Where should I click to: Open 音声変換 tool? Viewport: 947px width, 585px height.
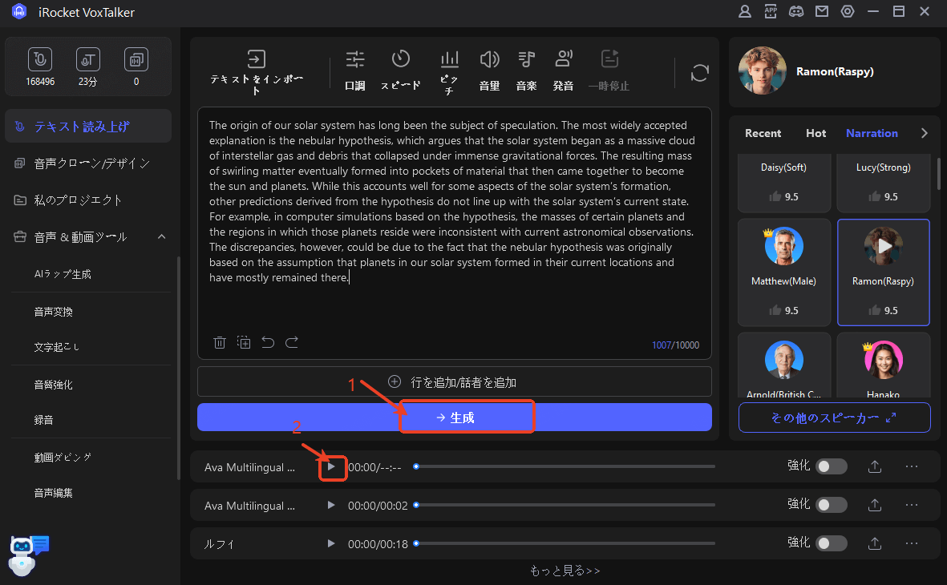pyautogui.click(x=53, y=312)
